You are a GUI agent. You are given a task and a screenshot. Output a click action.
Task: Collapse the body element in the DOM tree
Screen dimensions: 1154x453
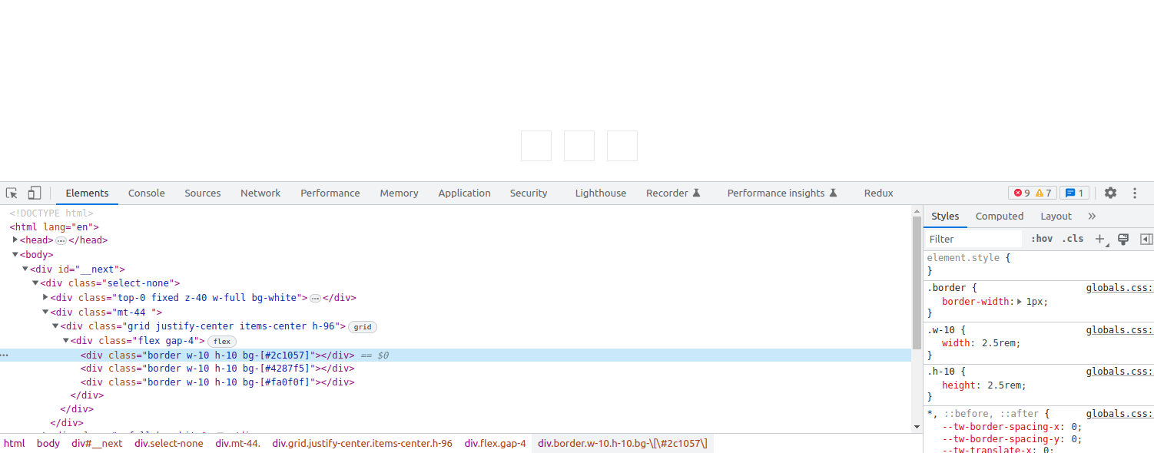[x=15, y=254]
